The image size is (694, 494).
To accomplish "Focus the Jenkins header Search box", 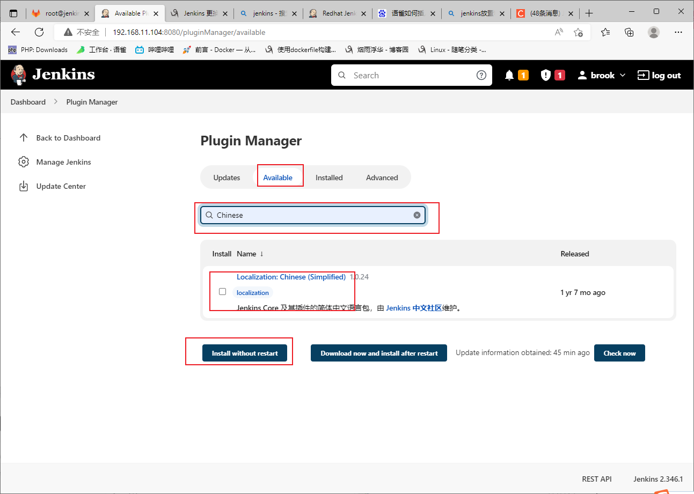I will pos(412,75).
